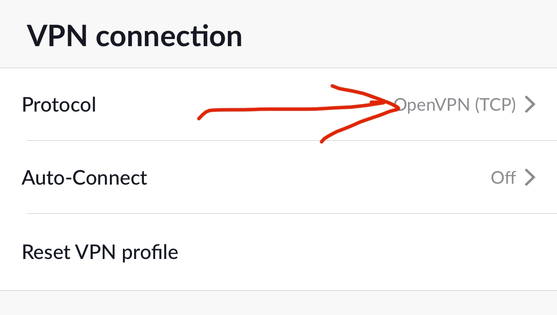Open the Protocol settings row
The width and height of the screenshot is (557, 315).
coord(278,104)
